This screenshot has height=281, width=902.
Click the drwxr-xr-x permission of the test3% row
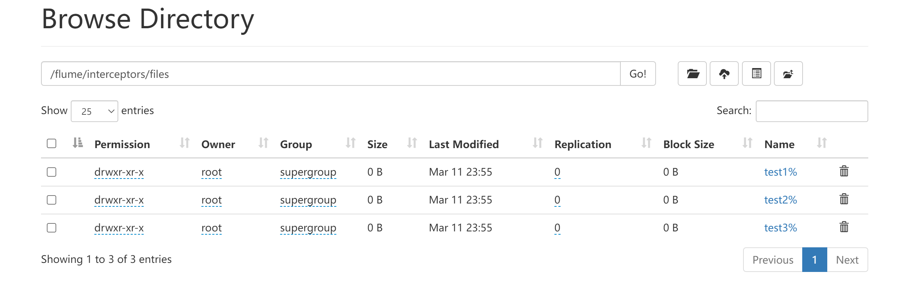click(119, 228)
